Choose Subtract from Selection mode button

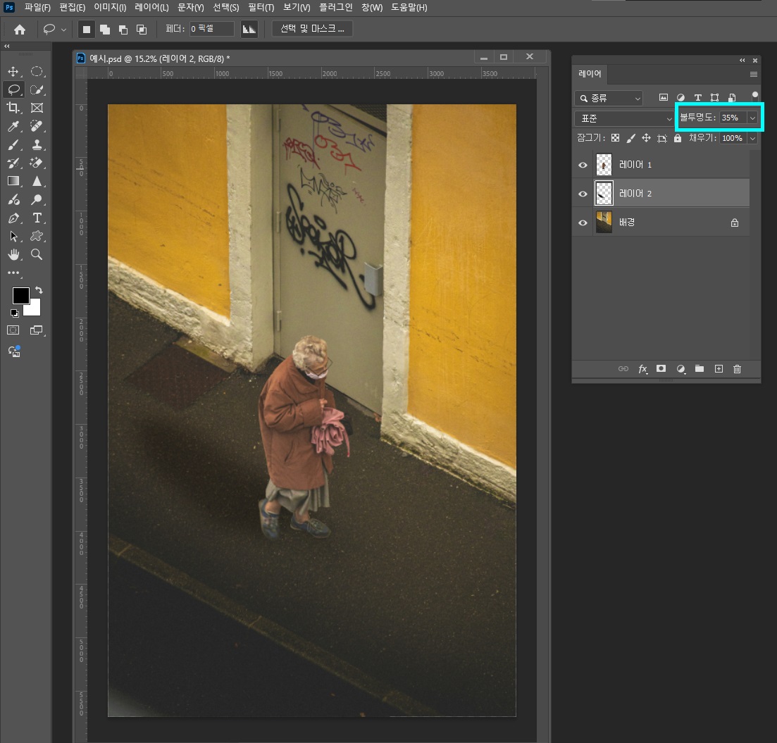(123, 30)
